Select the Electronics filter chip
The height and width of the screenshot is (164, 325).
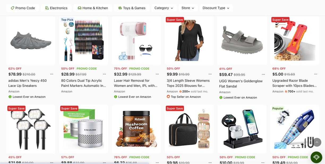[56, 8]
